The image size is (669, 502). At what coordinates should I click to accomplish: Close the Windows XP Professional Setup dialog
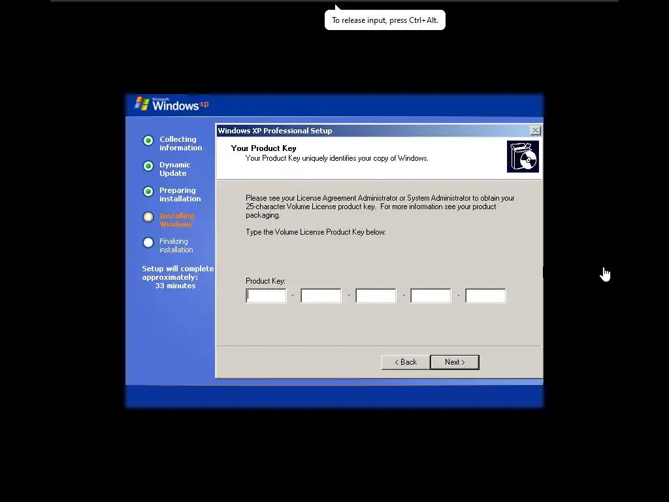point(535,131)
